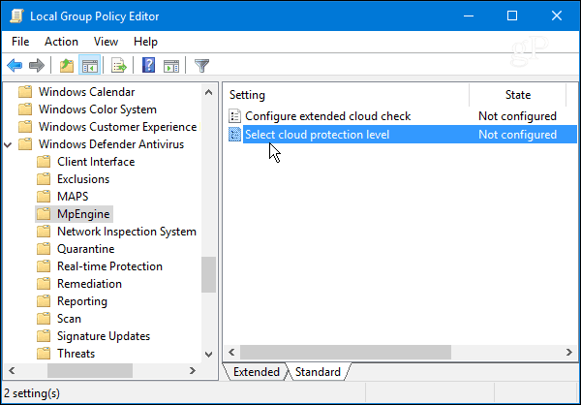Viewport: 581px width, 405px height.
Task: Toggle Show/Hide Console Tree icon
Action: (x=90, y=66)
